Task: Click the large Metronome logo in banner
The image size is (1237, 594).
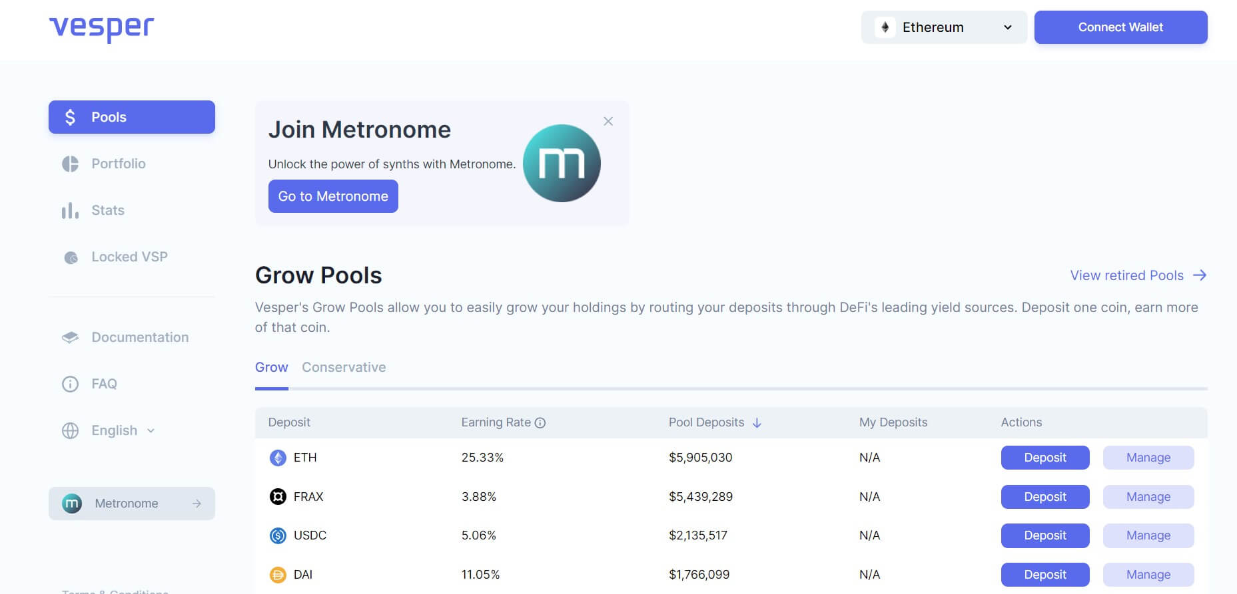Action: (562, 163)
